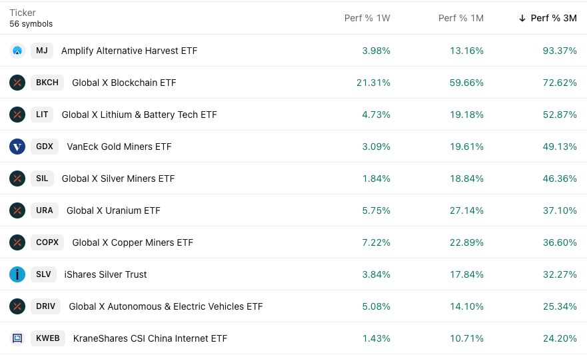The image size is (587, 355).
Task: Sort by the Perf % 1W column header
Action: [367, 18]
